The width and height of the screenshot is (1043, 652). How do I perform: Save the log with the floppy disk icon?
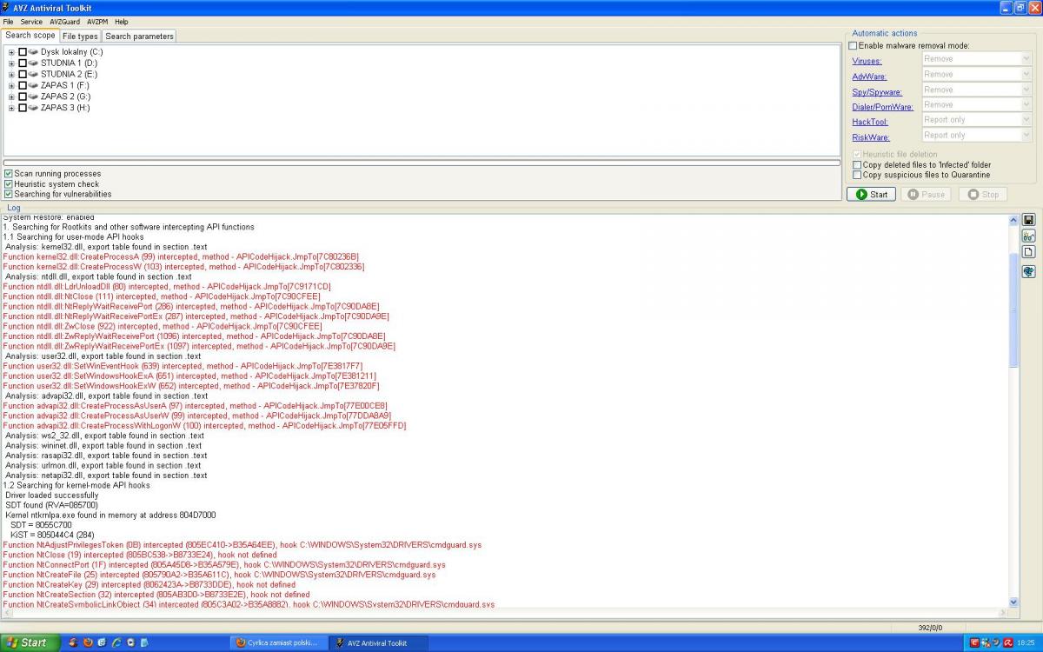(1028, 220)
